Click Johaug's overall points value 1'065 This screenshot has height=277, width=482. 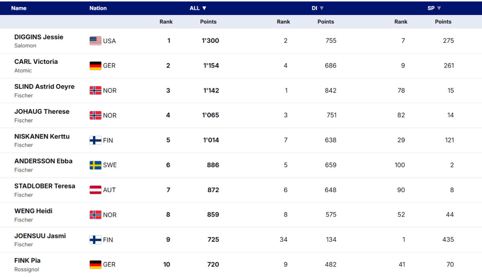pos(210,115)
